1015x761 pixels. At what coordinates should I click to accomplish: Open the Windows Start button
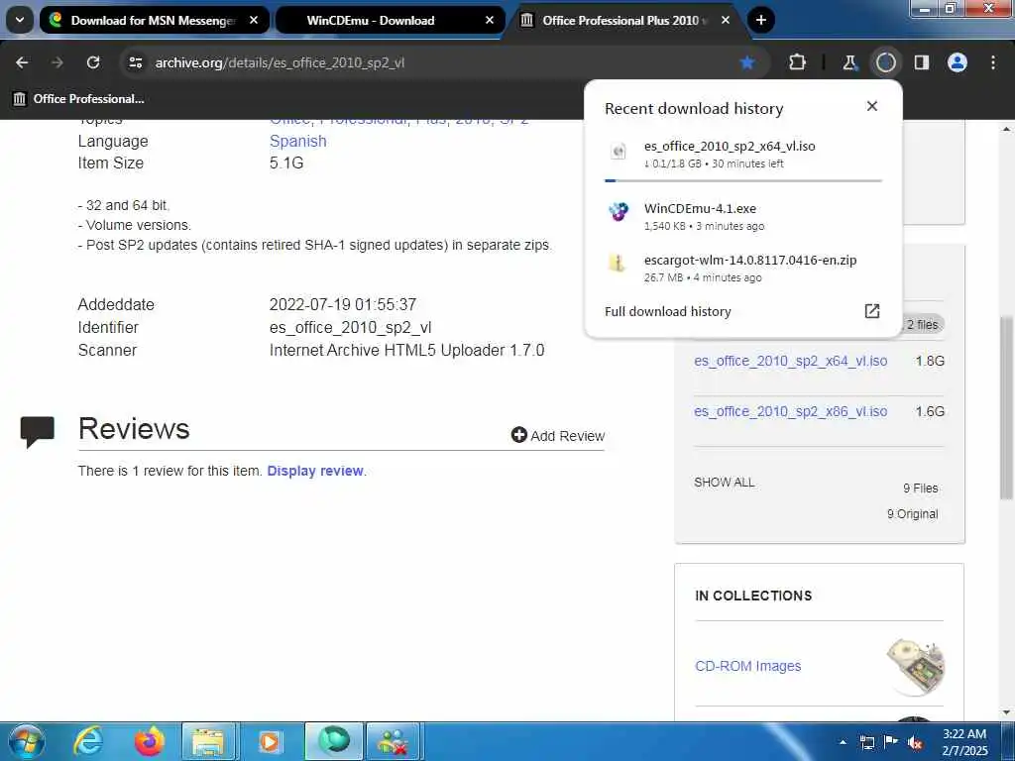point(26,741)
